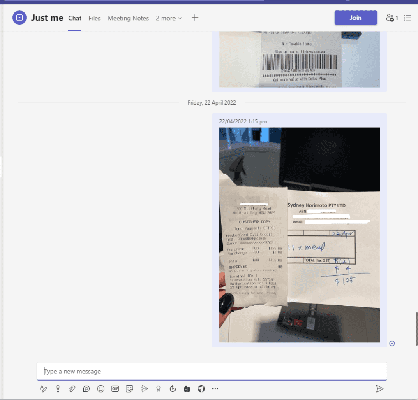The image size is (418, 400).
Task: Click the Praise badge icon
Action: pyautogui.click(x=158, y=388)
